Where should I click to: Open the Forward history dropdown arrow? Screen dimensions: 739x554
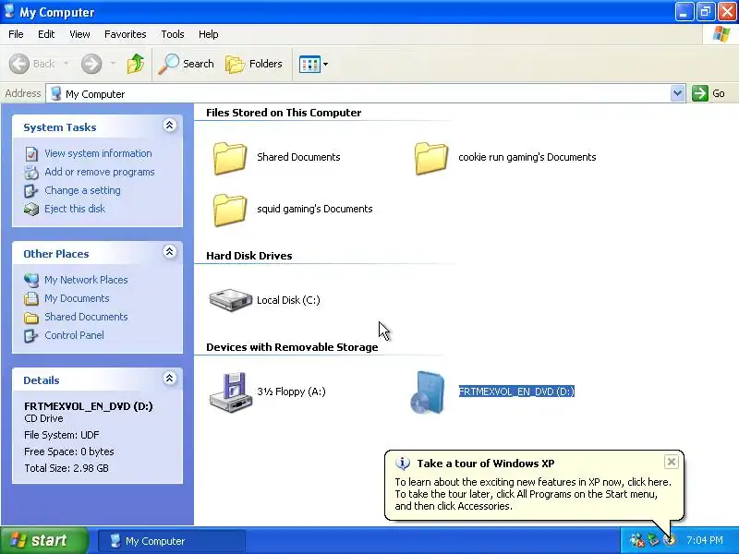113,64
